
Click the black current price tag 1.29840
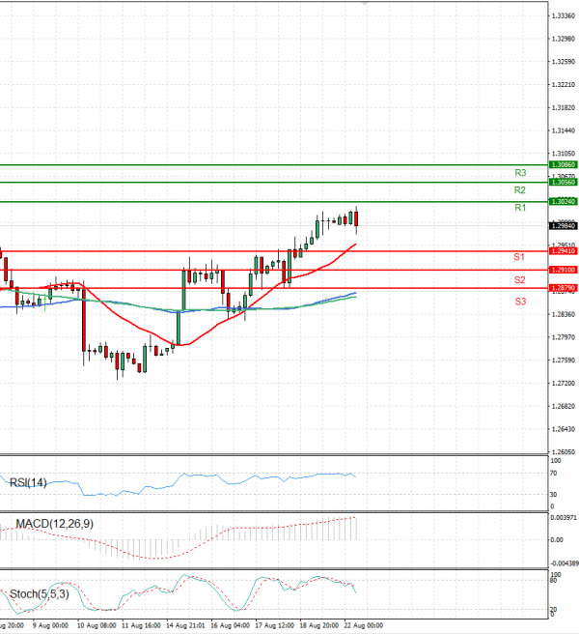click(x=563, y=226)
